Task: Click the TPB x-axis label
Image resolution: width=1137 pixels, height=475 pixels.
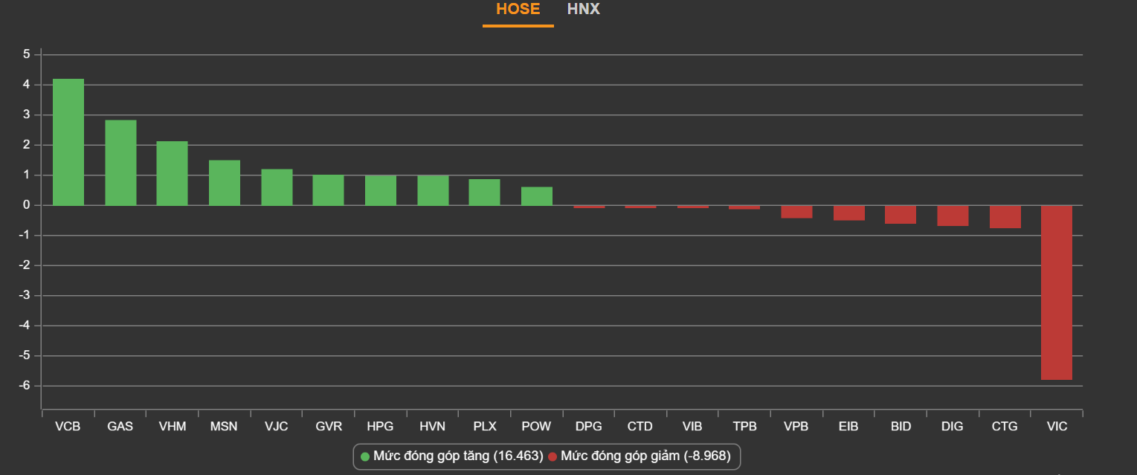Action: (744, 427)
